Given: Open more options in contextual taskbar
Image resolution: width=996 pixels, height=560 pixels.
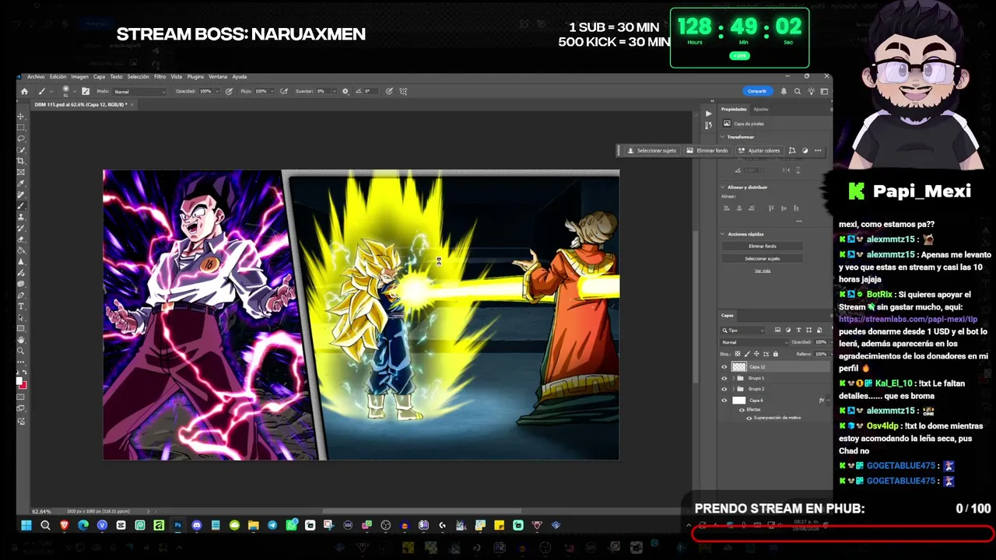Looking at the screenshot, I should coord(818,150).
